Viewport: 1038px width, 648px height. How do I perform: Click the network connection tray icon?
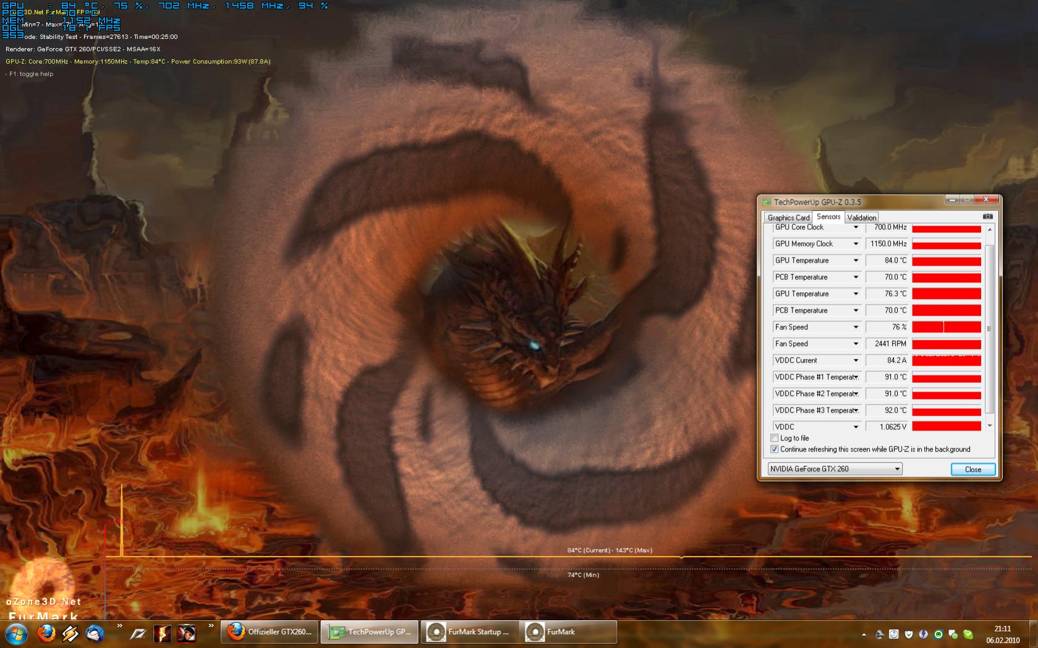(x=879, y=634)
